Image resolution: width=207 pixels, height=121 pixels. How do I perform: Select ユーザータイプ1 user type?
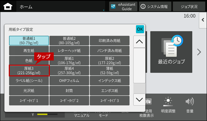(x=29, y=101)
